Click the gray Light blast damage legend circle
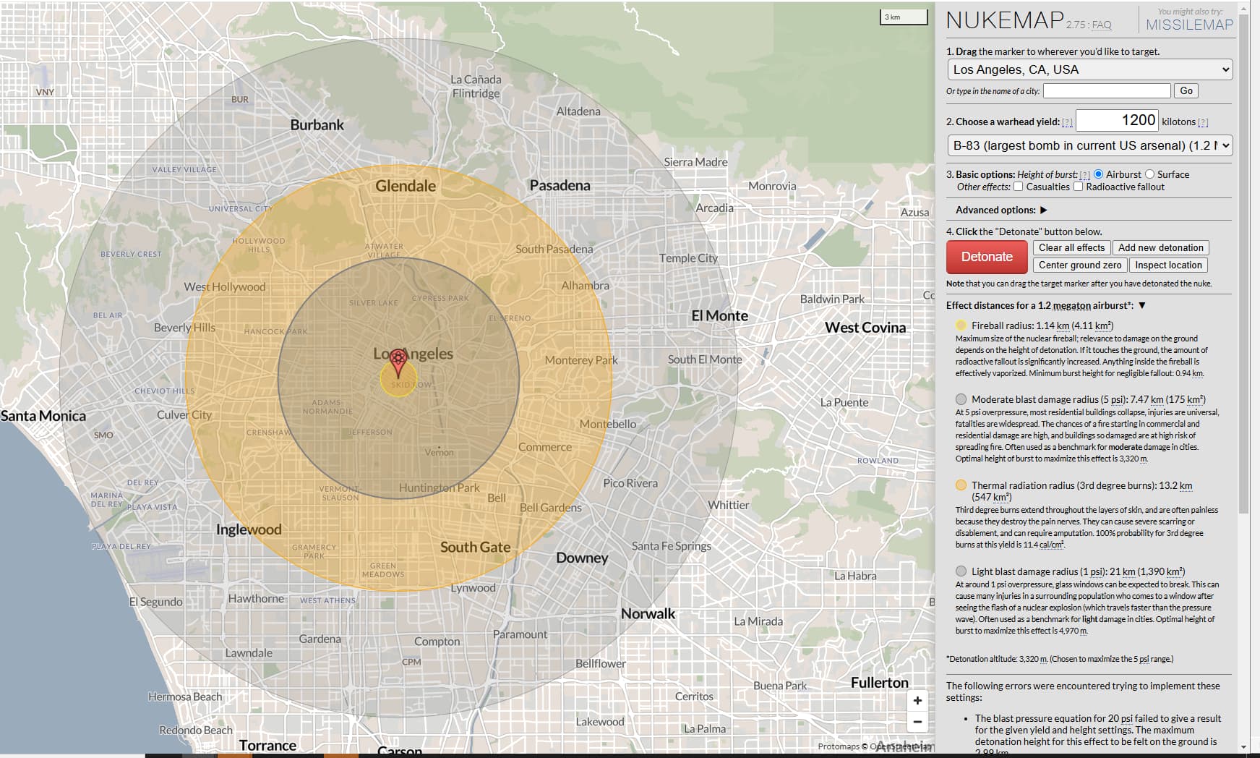 961,571
